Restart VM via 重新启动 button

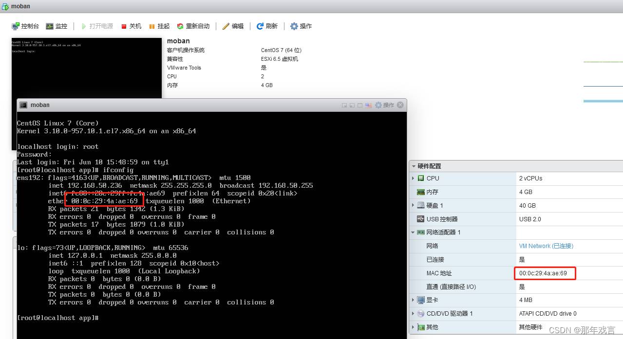coord(193,26)
